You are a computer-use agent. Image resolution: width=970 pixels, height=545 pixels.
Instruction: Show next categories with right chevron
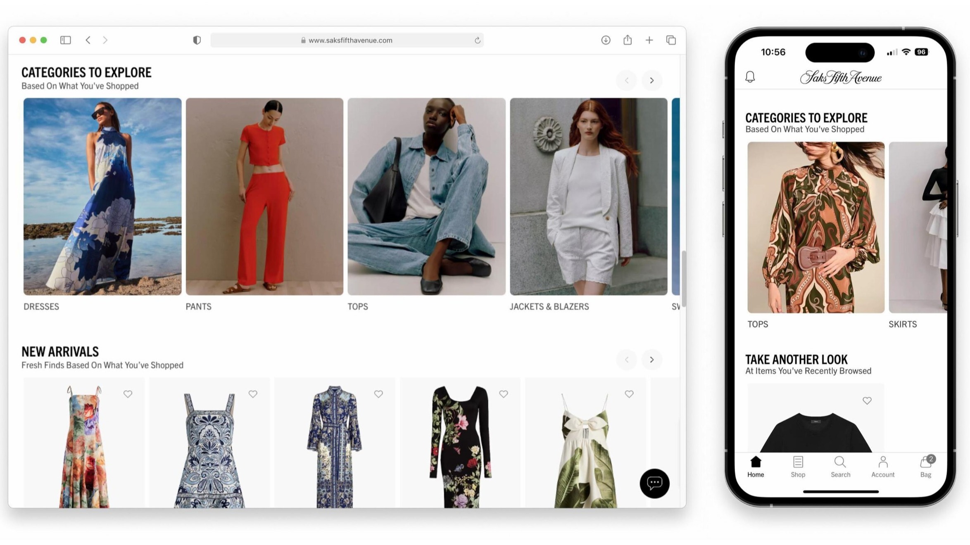pyautogui.click(x=652, y=81)
